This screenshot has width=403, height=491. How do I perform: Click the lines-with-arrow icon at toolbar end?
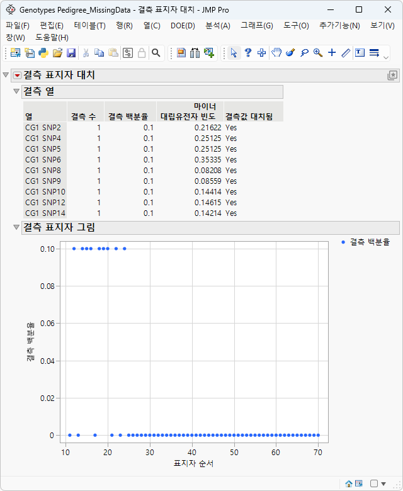pos(374,53)
